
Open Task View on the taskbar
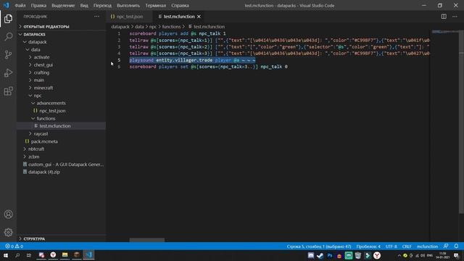29,255
